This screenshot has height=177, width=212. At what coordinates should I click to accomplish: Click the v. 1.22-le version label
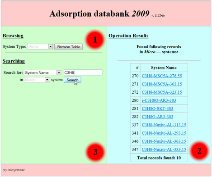click(158, 15)
